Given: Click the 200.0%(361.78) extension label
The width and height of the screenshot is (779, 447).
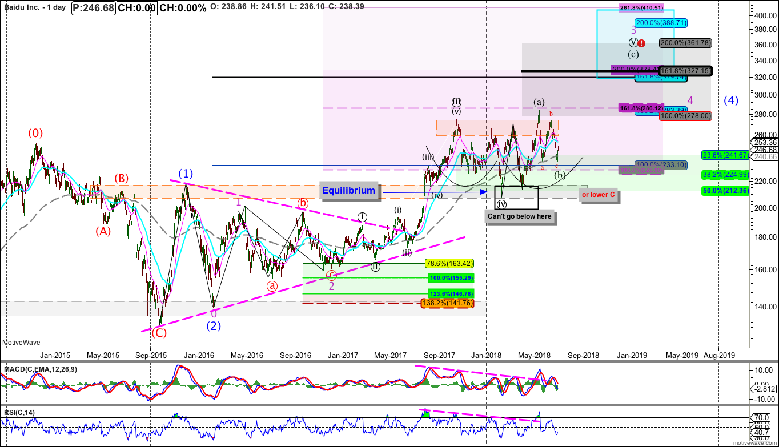Looking at the screenshot, I should tap(685, 43).
